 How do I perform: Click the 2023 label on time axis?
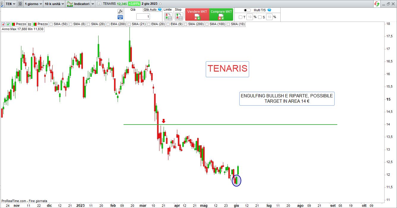tap(80, 205)
